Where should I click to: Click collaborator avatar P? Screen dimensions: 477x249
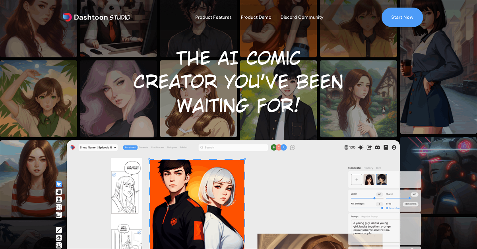click(274, 147)
